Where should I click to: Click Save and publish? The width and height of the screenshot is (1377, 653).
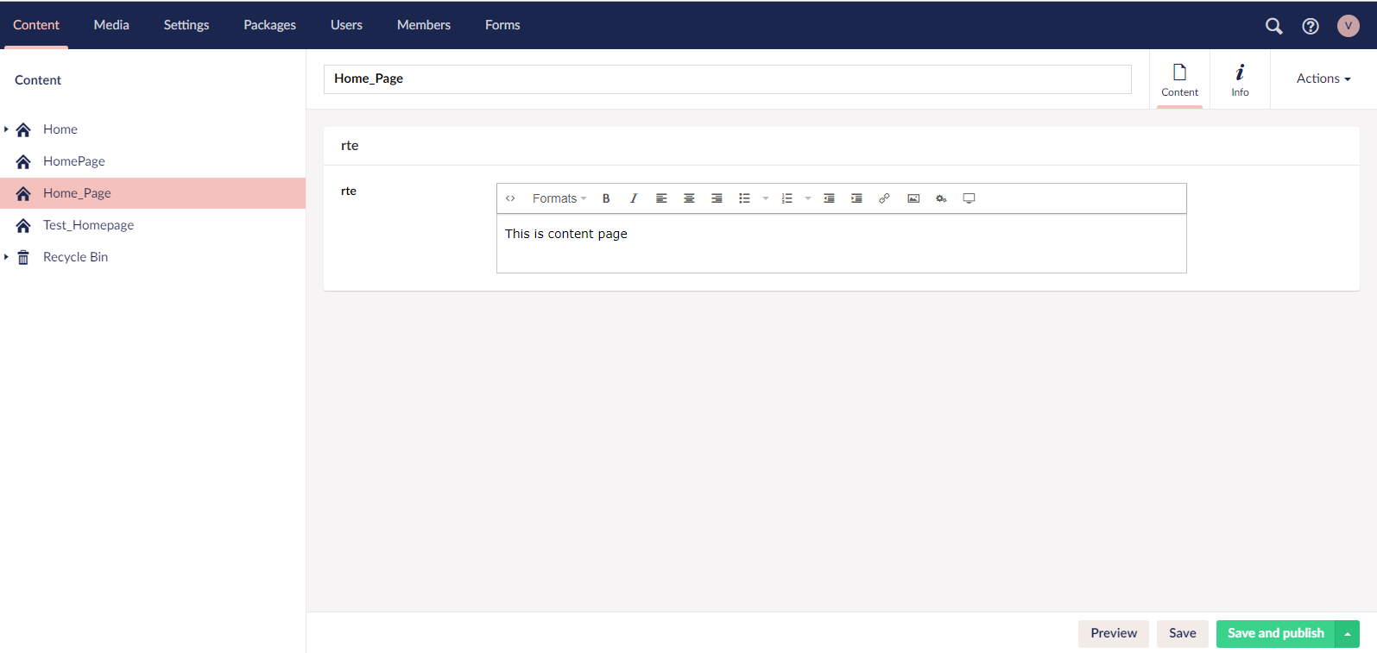pos(1276,633)
